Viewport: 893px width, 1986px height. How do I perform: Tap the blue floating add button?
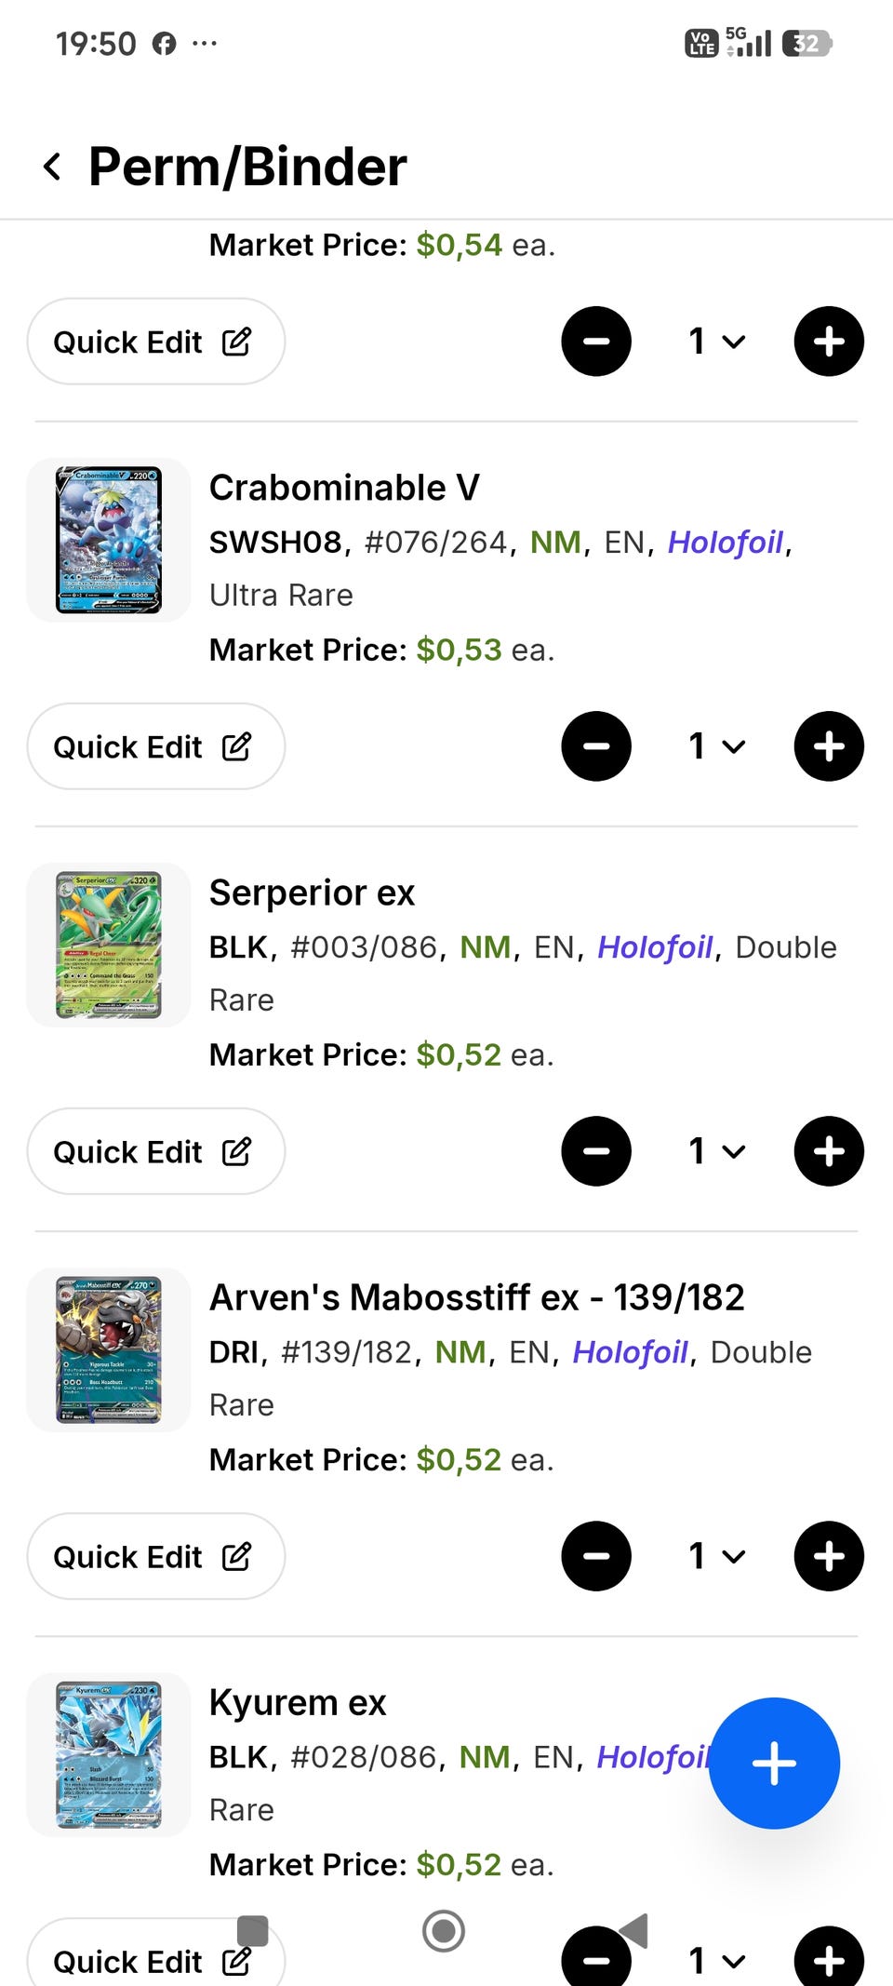click(x=774, y=1763)
